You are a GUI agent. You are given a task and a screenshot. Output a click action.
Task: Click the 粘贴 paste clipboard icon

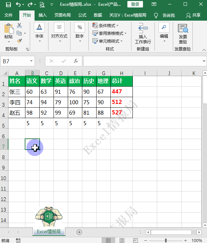9,28
